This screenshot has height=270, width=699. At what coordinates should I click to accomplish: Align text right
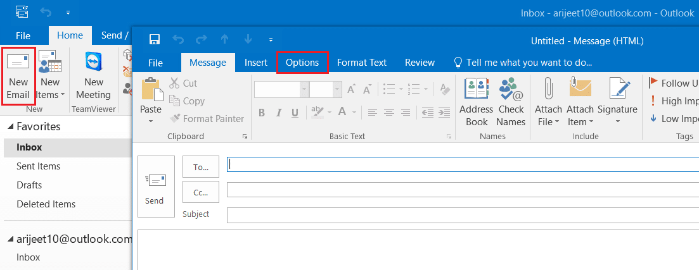(x=405, y=113)
